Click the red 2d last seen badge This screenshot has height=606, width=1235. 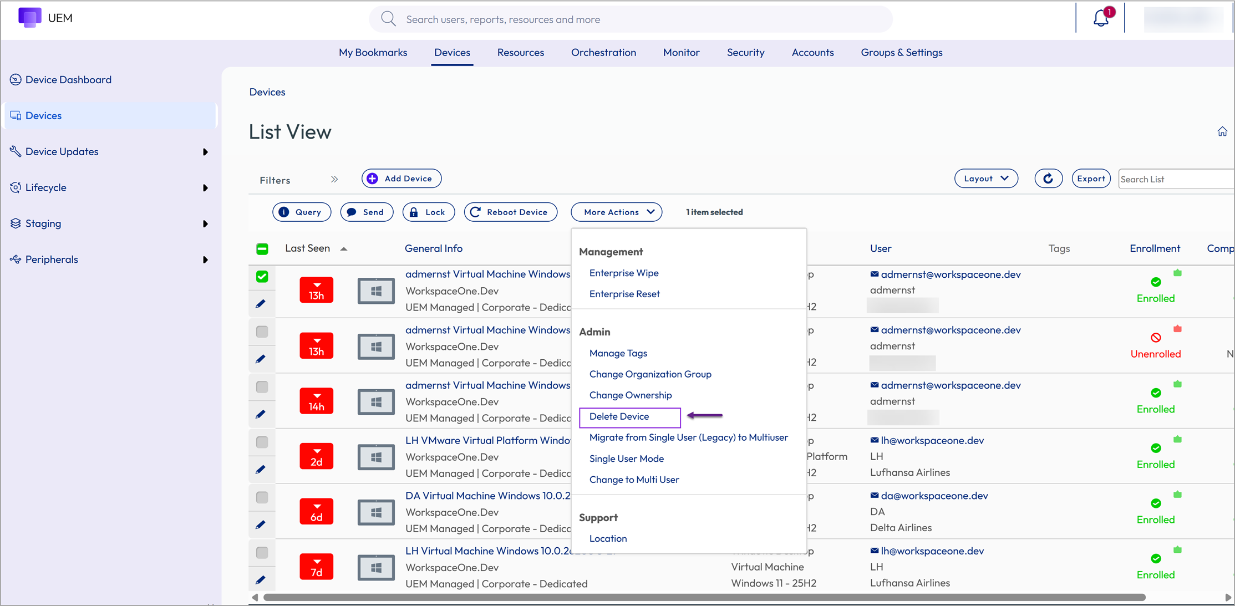(316, 456)
